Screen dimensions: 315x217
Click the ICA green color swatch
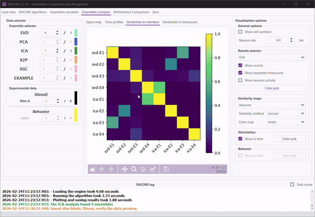tap(76, 51)
